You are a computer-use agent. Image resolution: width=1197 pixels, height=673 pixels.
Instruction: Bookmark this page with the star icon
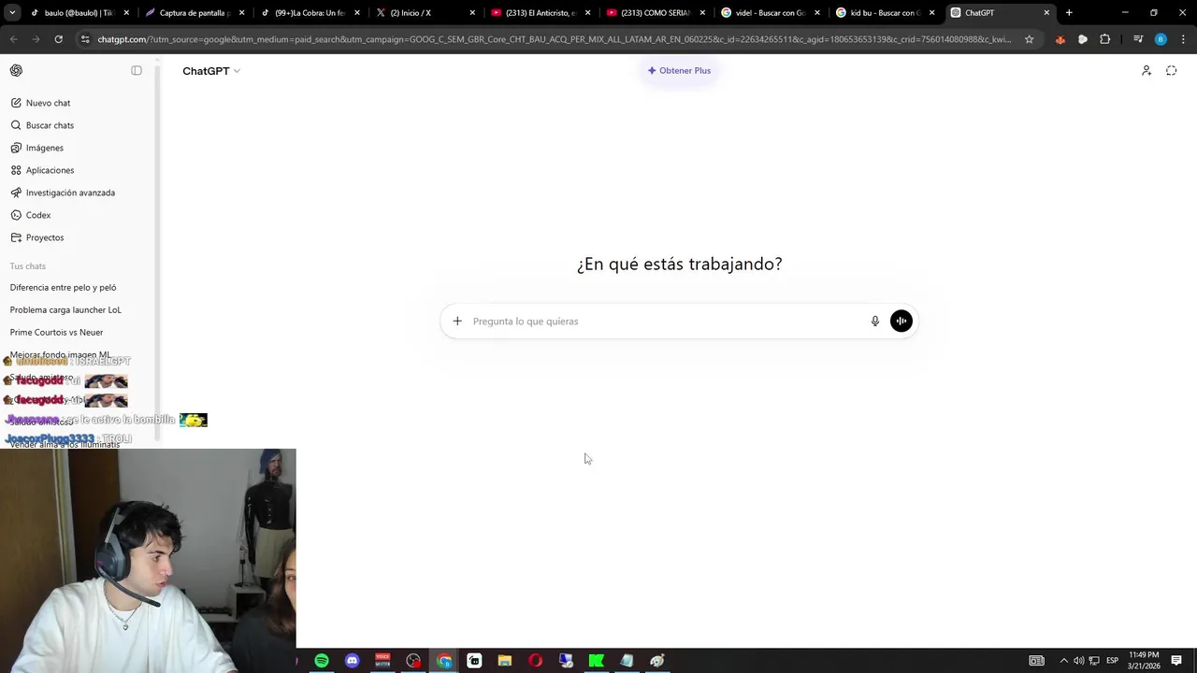(1029, 39)
